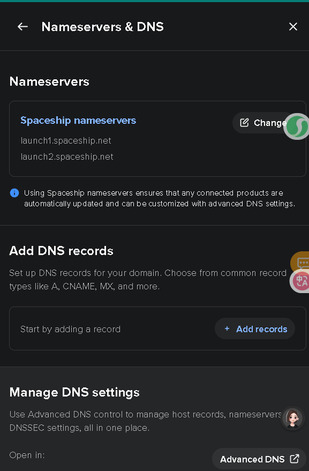Click the pink translate widget icon
The image size is (309, 471).
(300, 281)
